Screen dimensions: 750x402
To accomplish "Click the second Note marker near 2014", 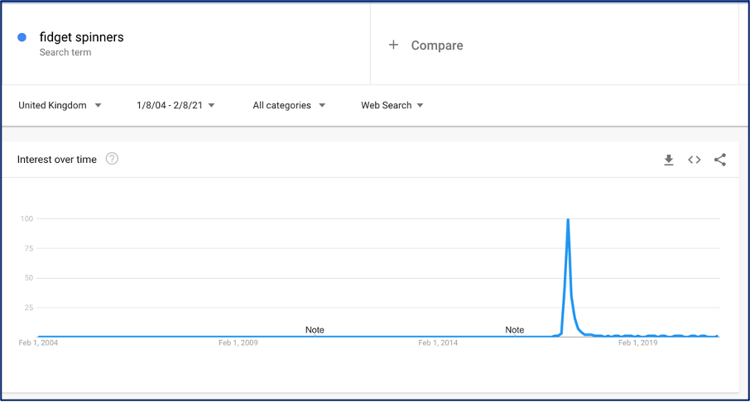I will [515, 330].
